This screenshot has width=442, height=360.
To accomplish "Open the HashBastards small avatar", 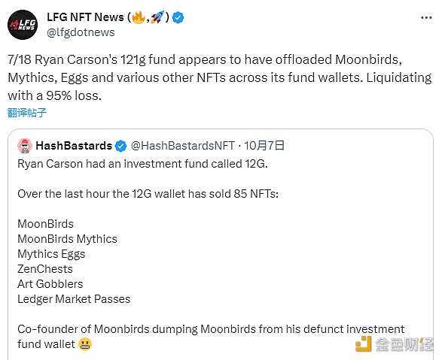I will [25, 146].
